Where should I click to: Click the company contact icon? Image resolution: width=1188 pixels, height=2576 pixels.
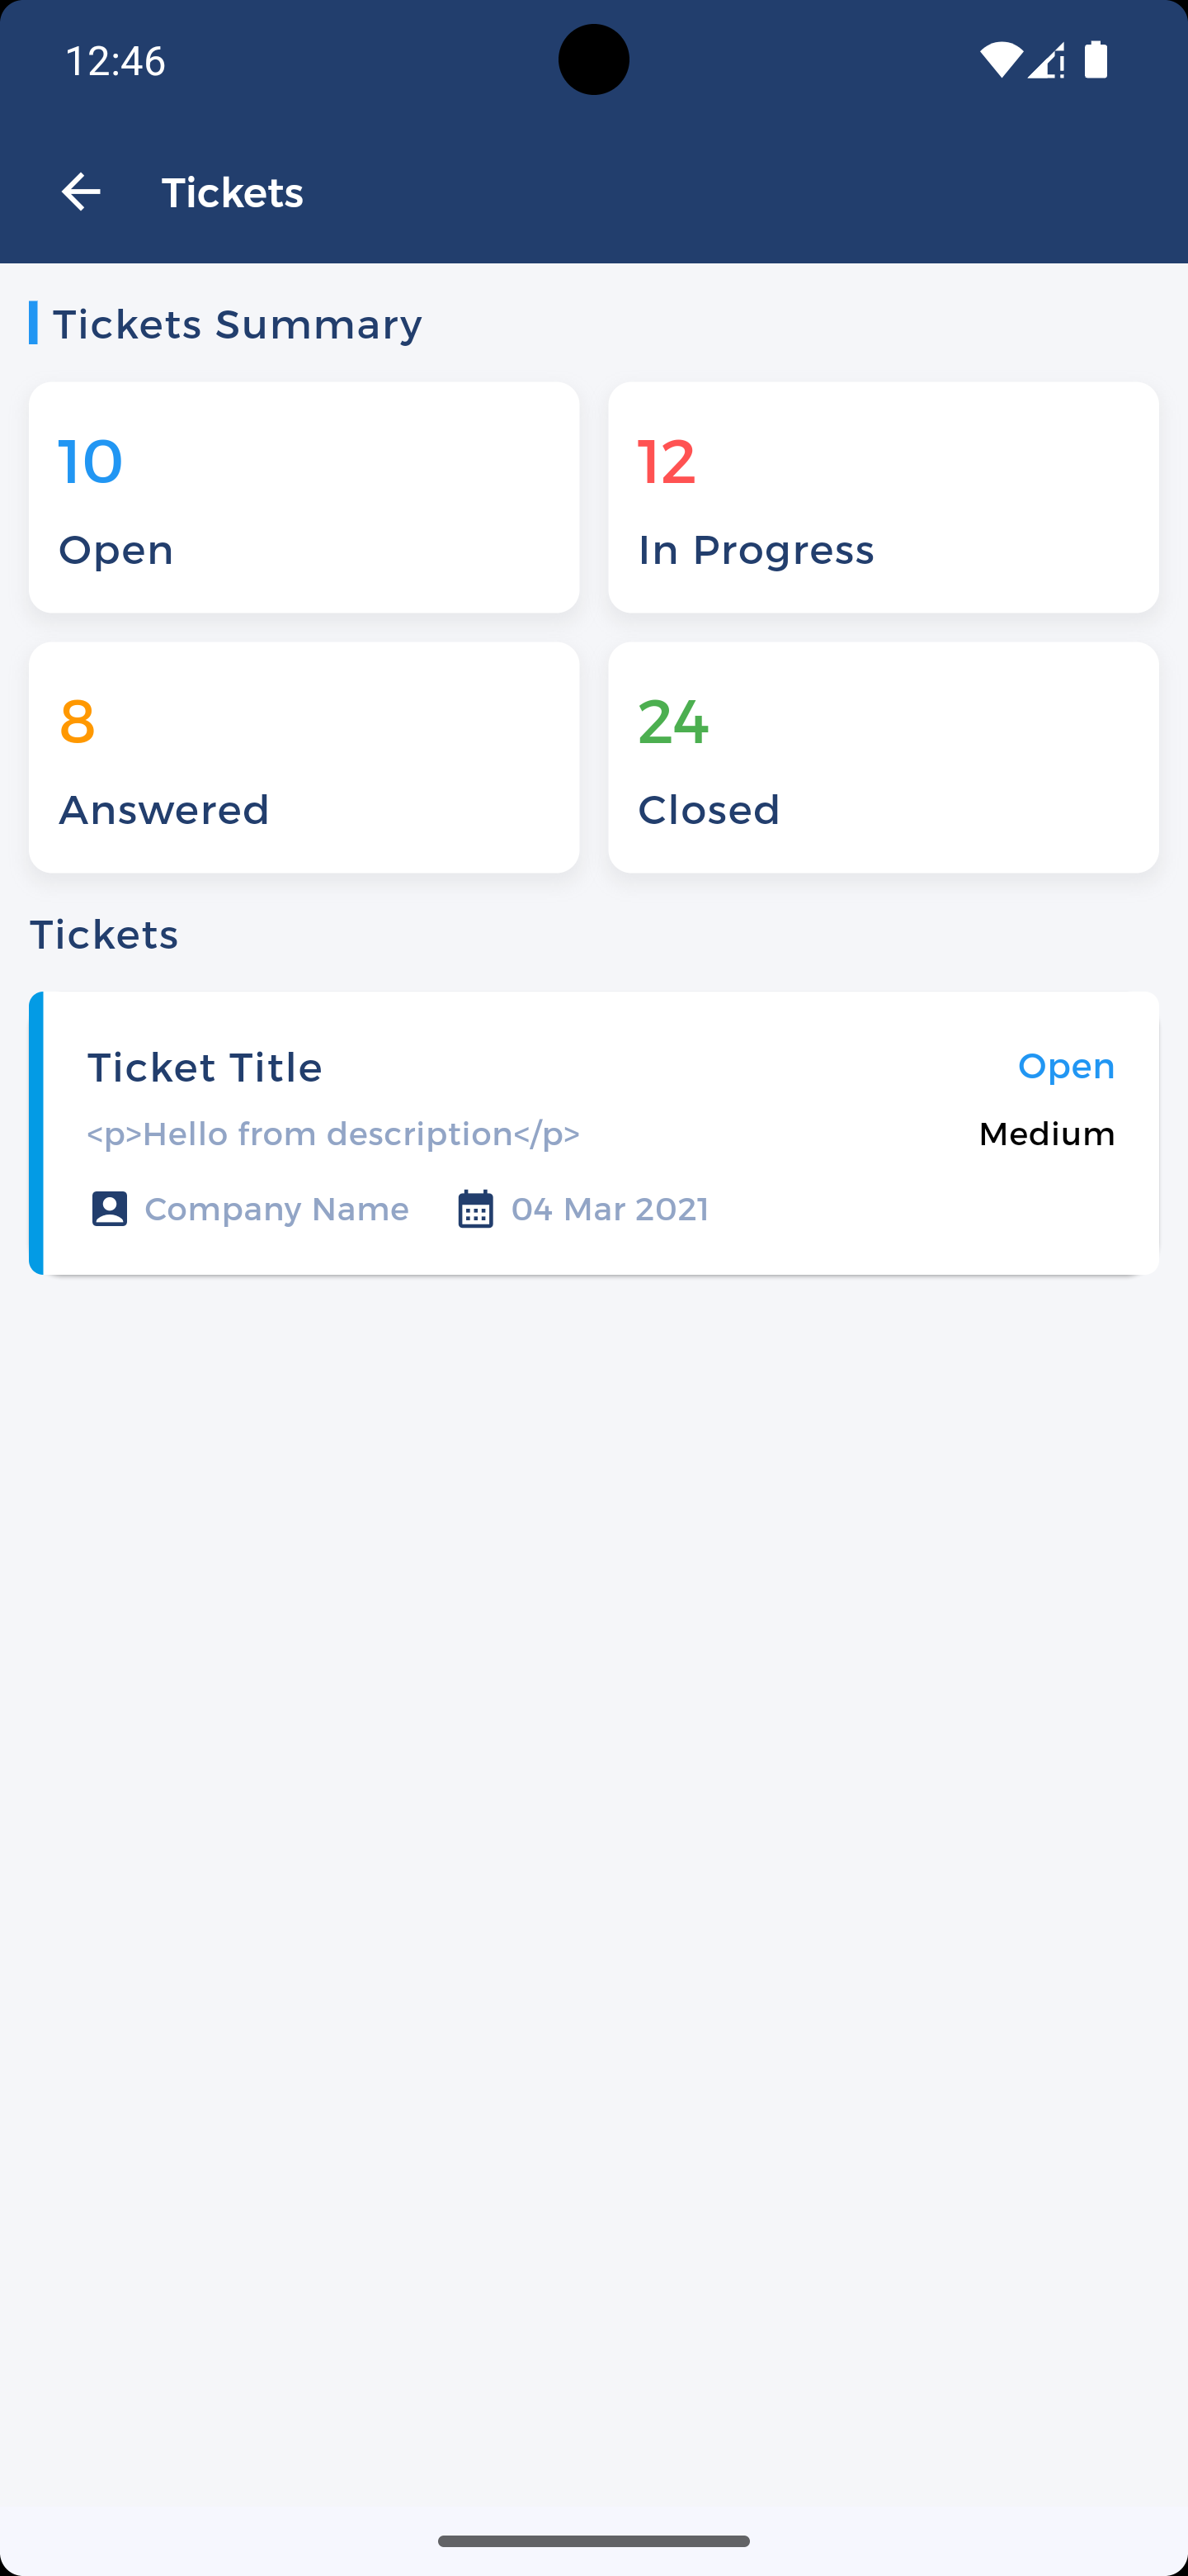coord(110,1209)
